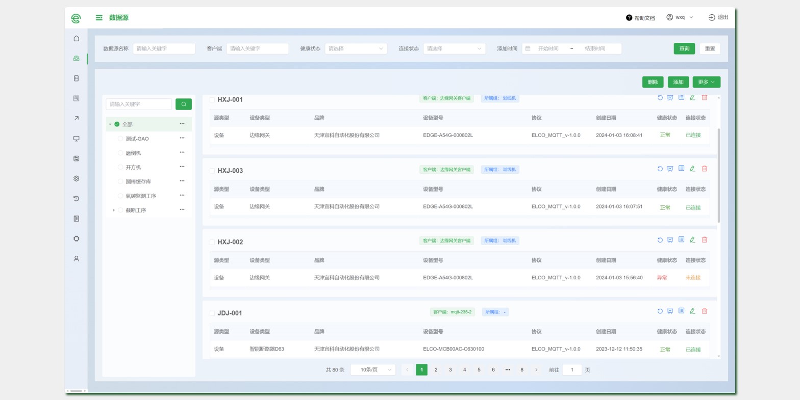The image size is (800, 400).
Task: Go to page 2
Action: [436, 370]
